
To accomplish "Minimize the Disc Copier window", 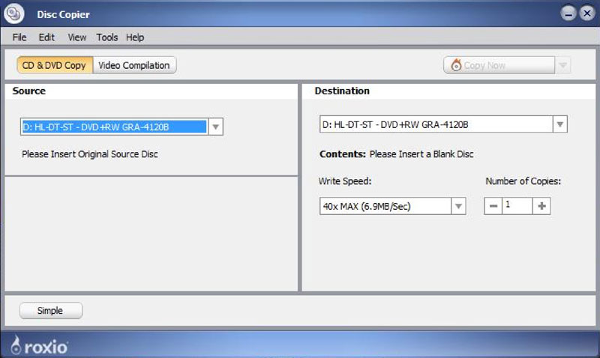I will (568, 13).
